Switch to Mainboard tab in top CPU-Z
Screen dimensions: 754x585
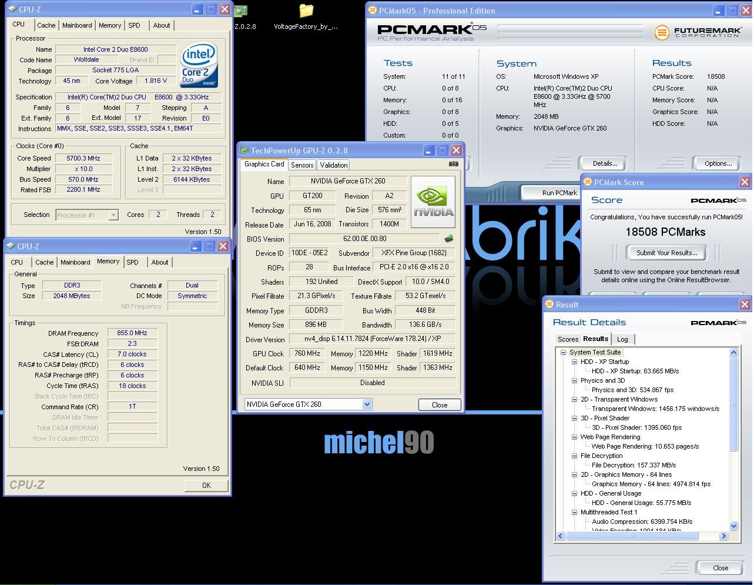point(77,25)
